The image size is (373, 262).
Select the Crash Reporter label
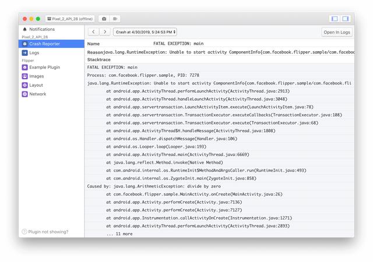44,44
